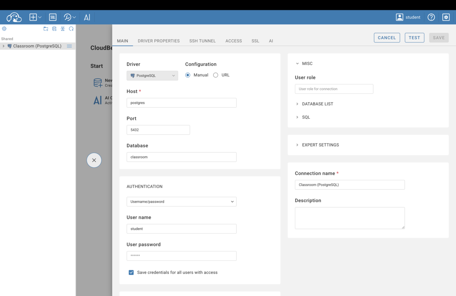
Task: Switch to the SSL tab
Action: (x=255, y=41)
